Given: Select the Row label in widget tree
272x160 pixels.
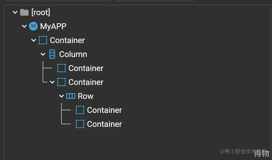Looking at the screenshot, I should click(x=86, y=96).
